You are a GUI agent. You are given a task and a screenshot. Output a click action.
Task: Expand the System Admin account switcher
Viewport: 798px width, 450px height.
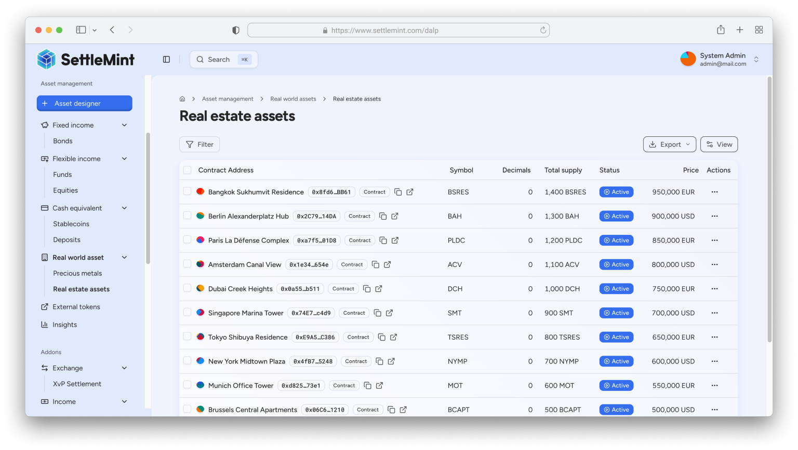pyautogui.click(x=756, y=60)
